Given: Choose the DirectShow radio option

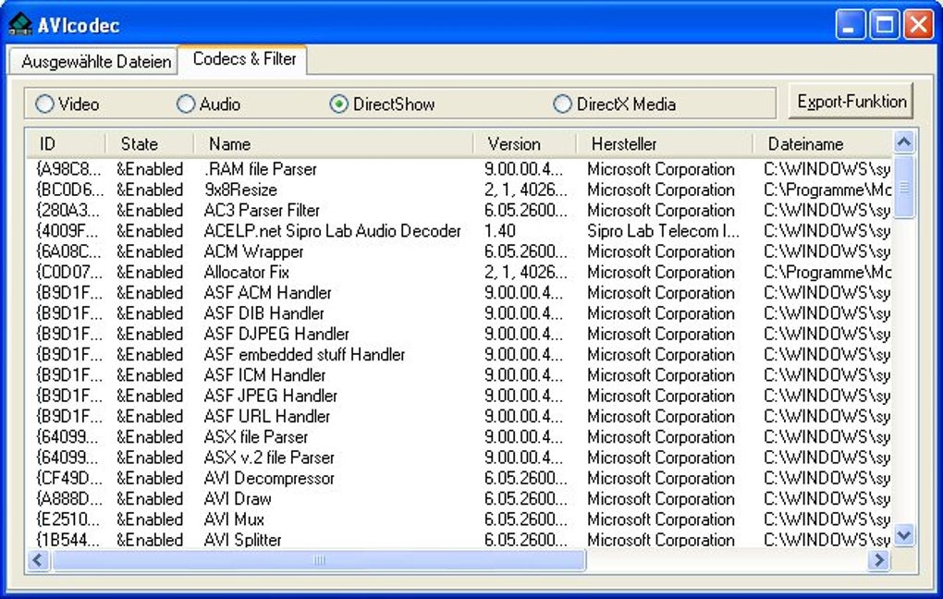Looking at the screenshot, I should click(338, 104).
